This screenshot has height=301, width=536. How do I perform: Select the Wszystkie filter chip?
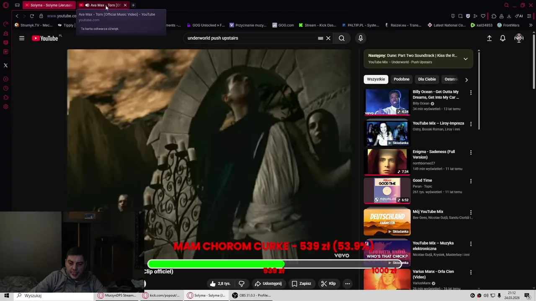coord(376,79)
